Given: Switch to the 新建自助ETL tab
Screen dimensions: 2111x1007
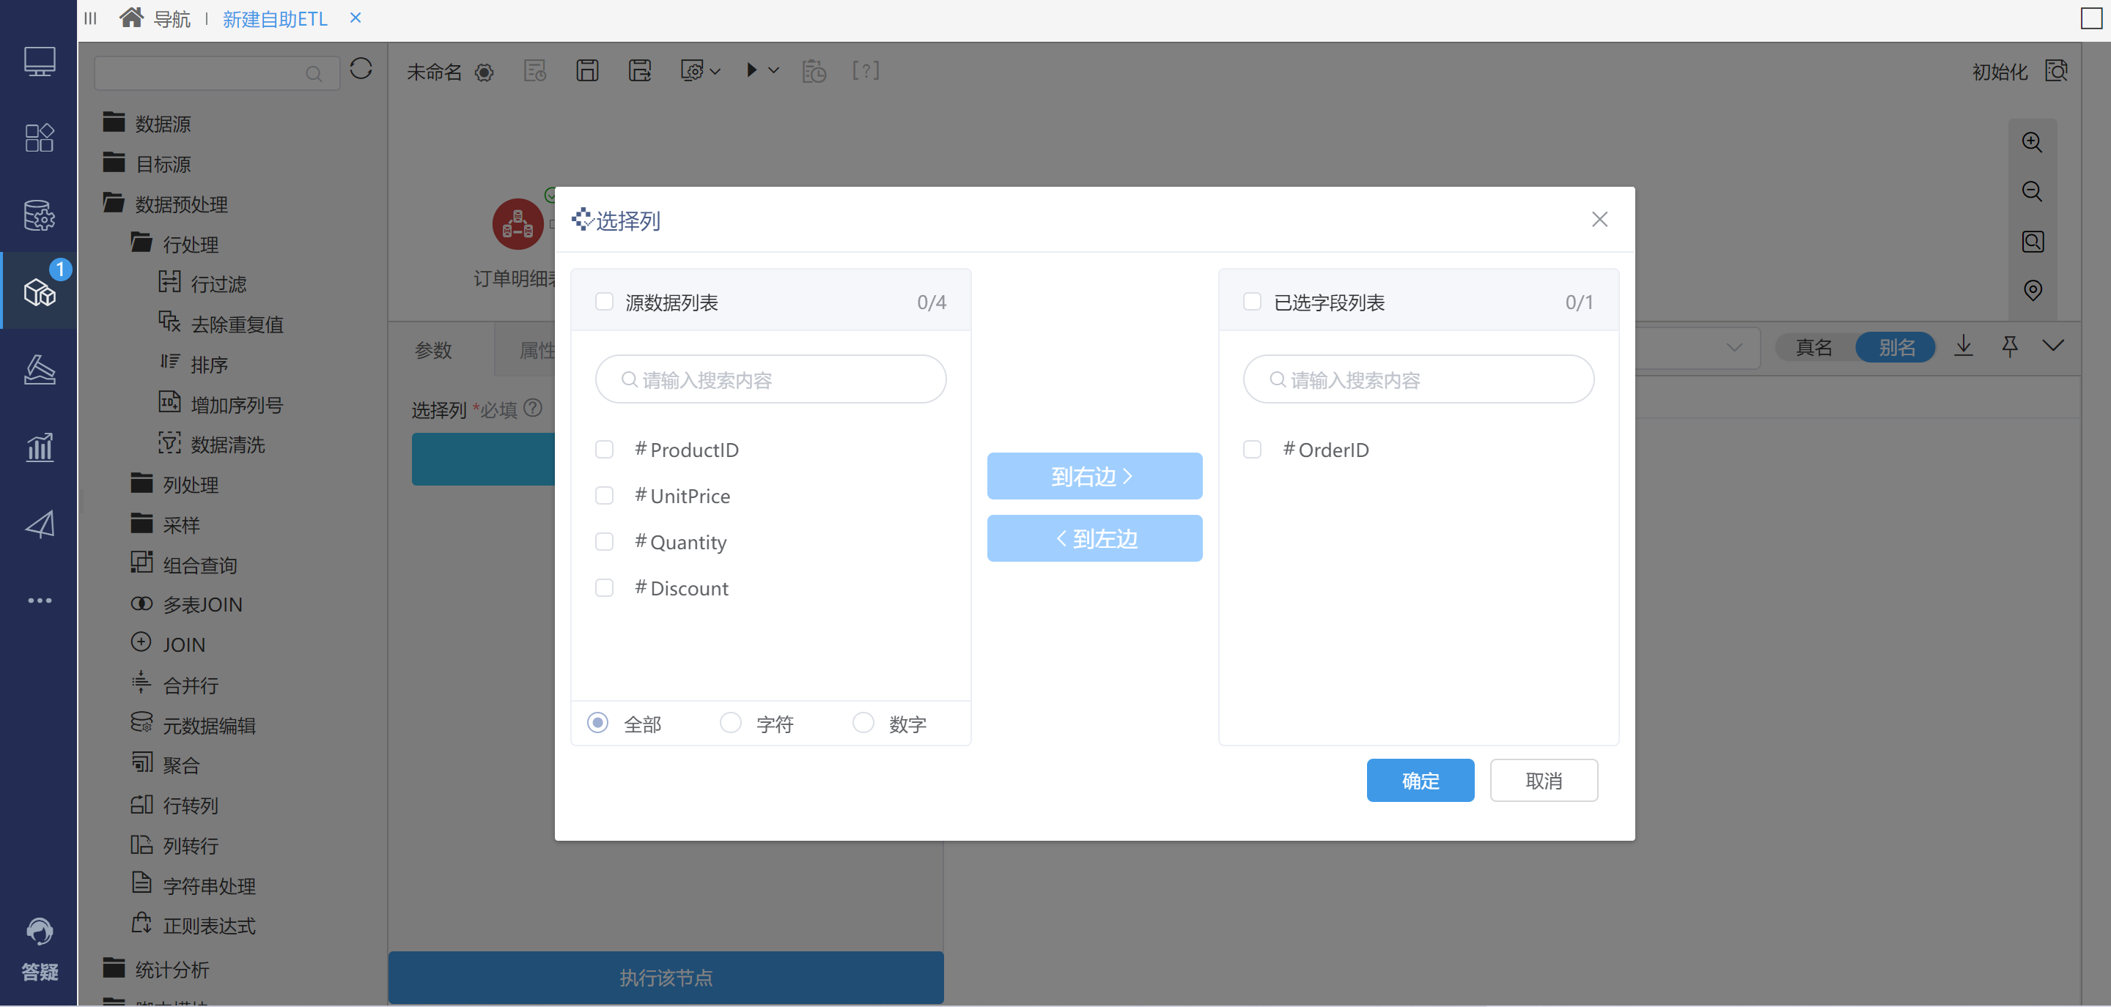Looking at the screenshot, I should click(275, 18).
